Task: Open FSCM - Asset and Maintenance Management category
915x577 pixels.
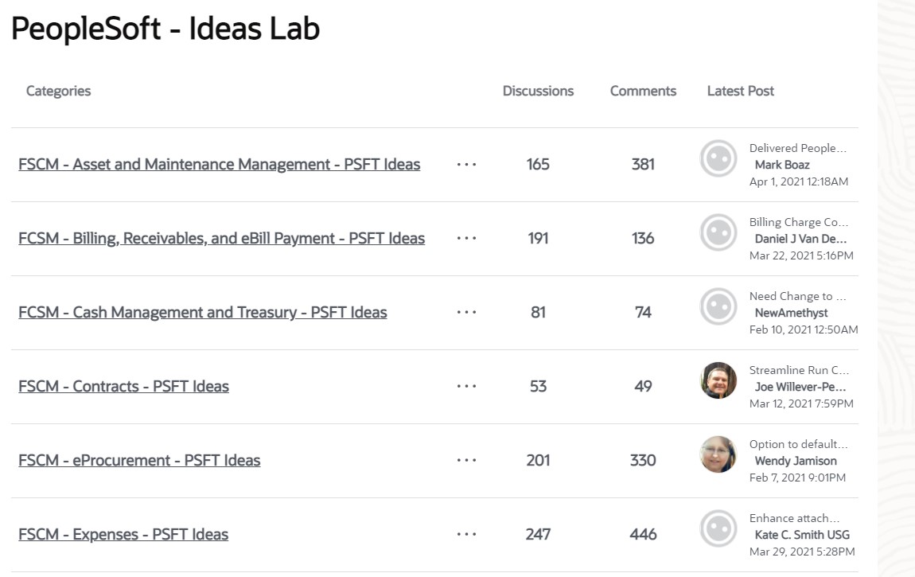Action: 220,165
